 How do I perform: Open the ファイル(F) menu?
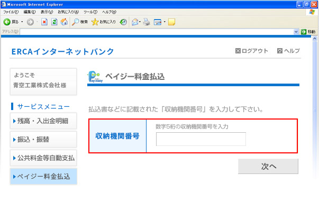(x=11, y=12)
